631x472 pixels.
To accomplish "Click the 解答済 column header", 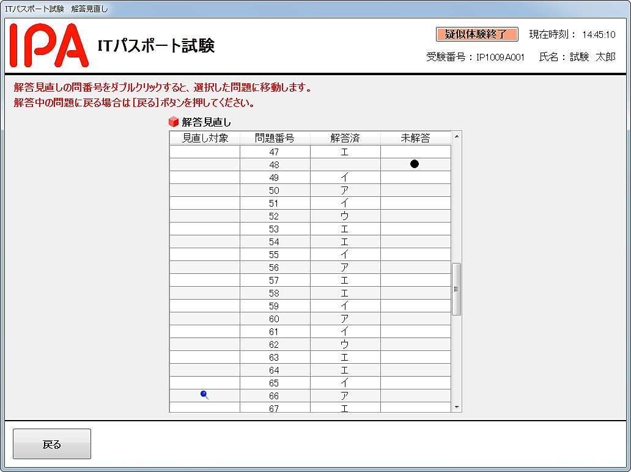I will point(345,138).
